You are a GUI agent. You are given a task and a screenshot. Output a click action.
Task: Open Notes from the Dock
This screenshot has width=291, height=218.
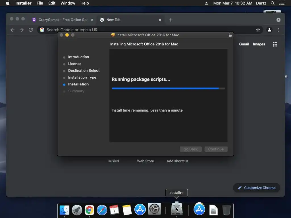click(x=127, y=210)
